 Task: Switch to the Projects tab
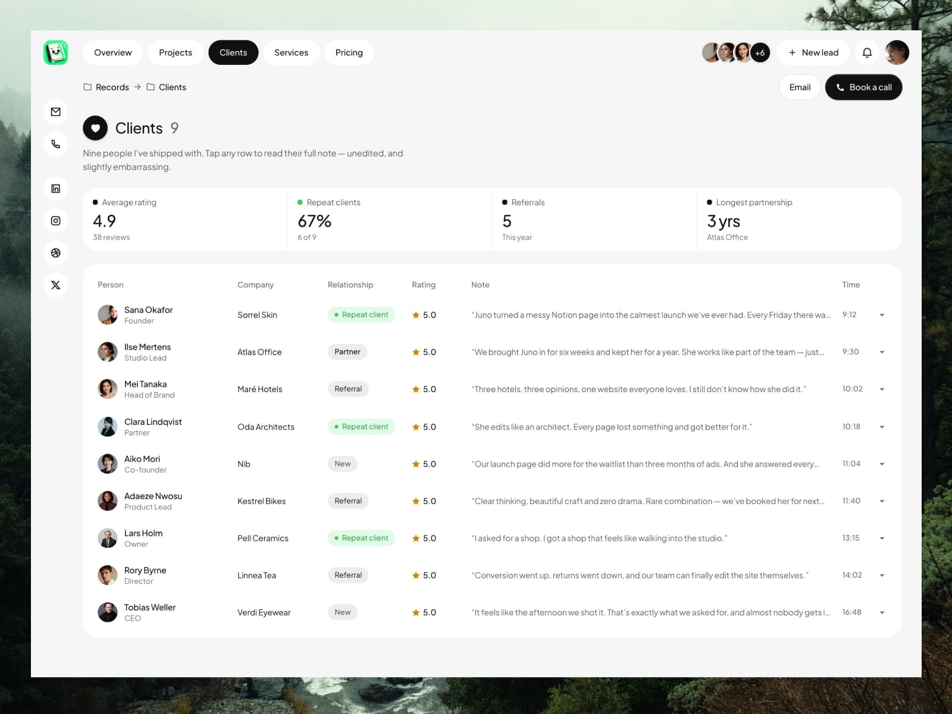tap(176, 52)
